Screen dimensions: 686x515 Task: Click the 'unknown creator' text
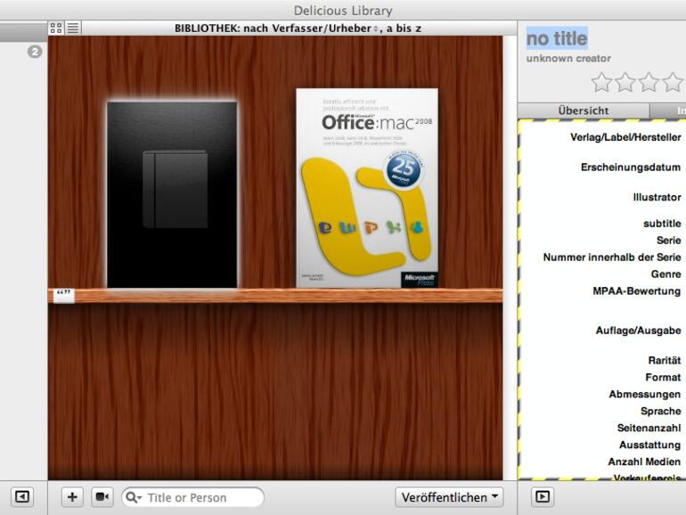tap(568, 58)
